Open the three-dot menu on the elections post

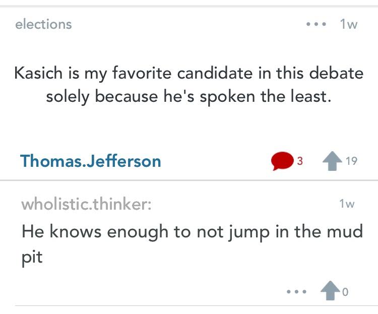317,24
